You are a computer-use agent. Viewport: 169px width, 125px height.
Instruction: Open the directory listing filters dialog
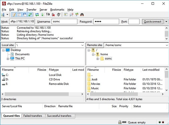66,14
